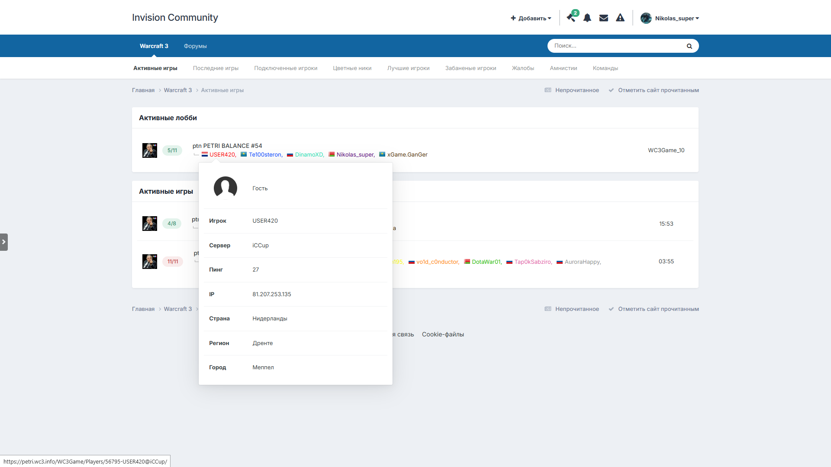831x467 pixels.
Task: Open the Лучшие игроки menu item
Action: [408, 68]
